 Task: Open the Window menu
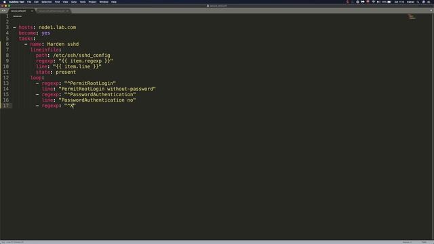(x=104, y=2)
